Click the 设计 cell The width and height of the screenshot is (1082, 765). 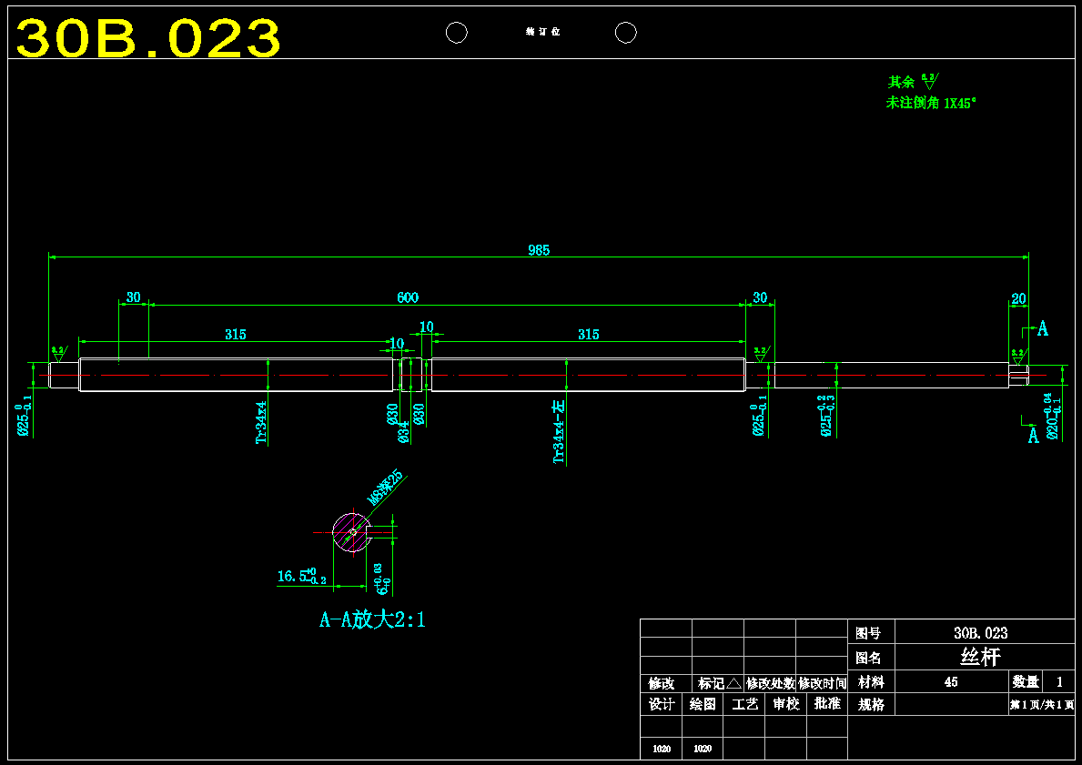661,704
